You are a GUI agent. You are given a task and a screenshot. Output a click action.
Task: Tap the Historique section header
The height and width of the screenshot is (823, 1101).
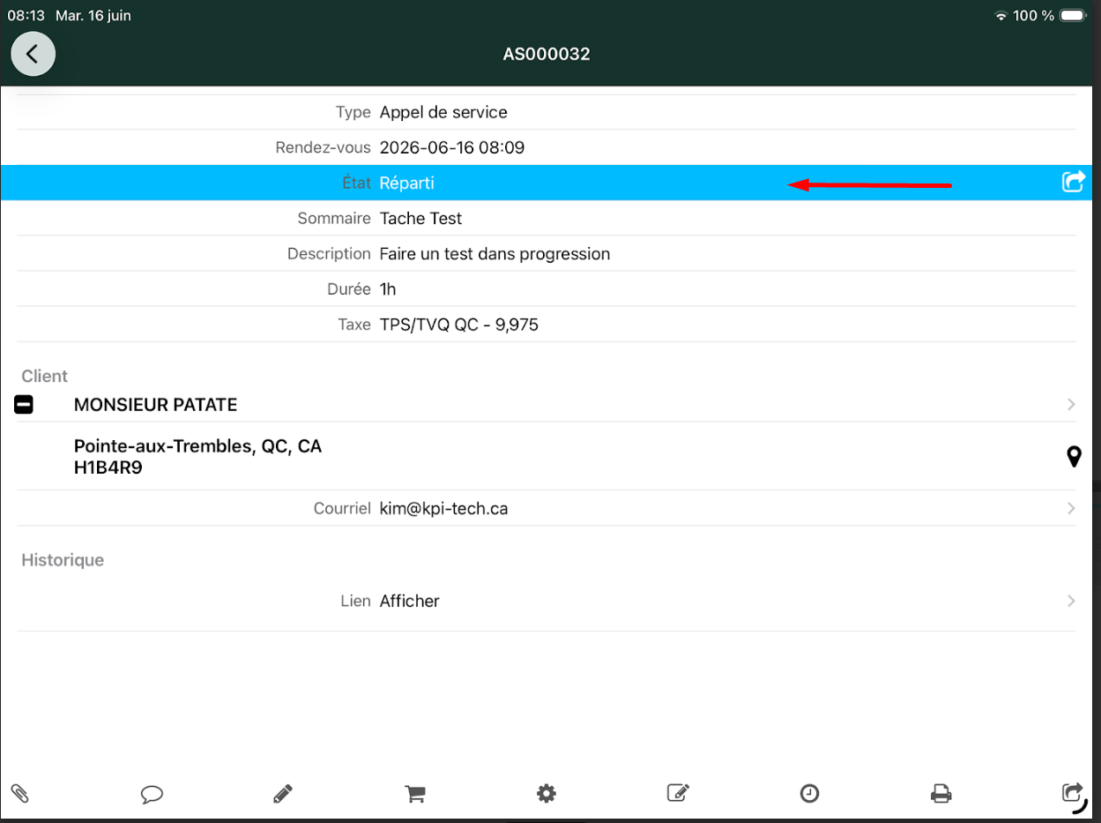63,560
